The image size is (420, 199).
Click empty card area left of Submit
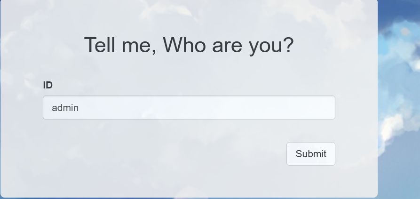(x=161, y=154)
